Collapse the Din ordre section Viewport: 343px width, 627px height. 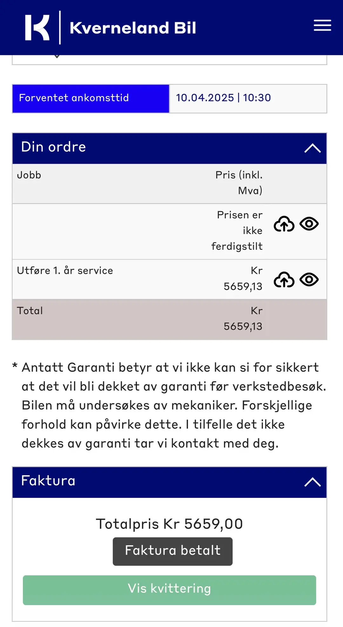[313, 148]
